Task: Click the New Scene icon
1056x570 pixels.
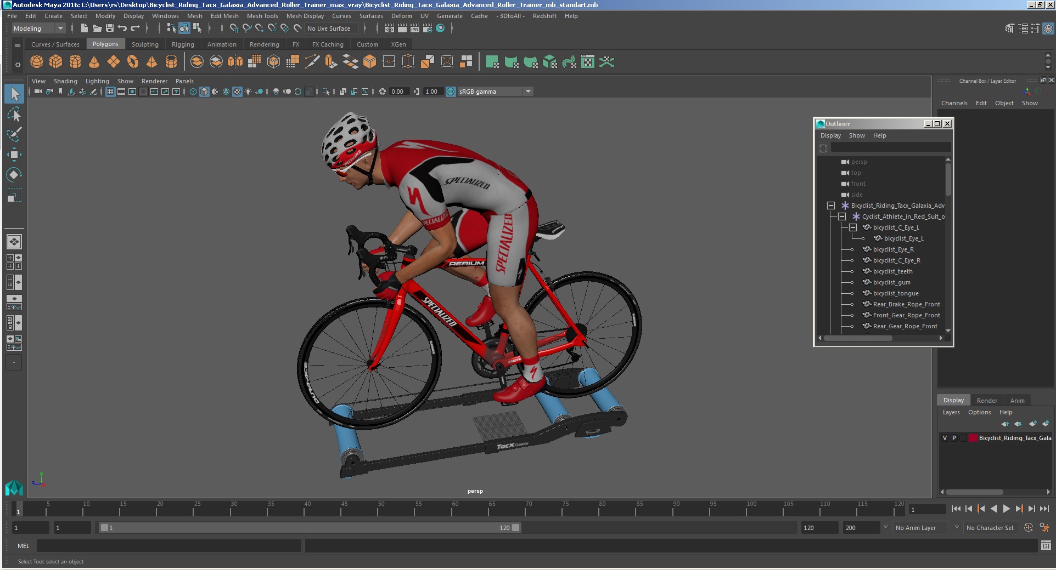Action: click(84, 28)
